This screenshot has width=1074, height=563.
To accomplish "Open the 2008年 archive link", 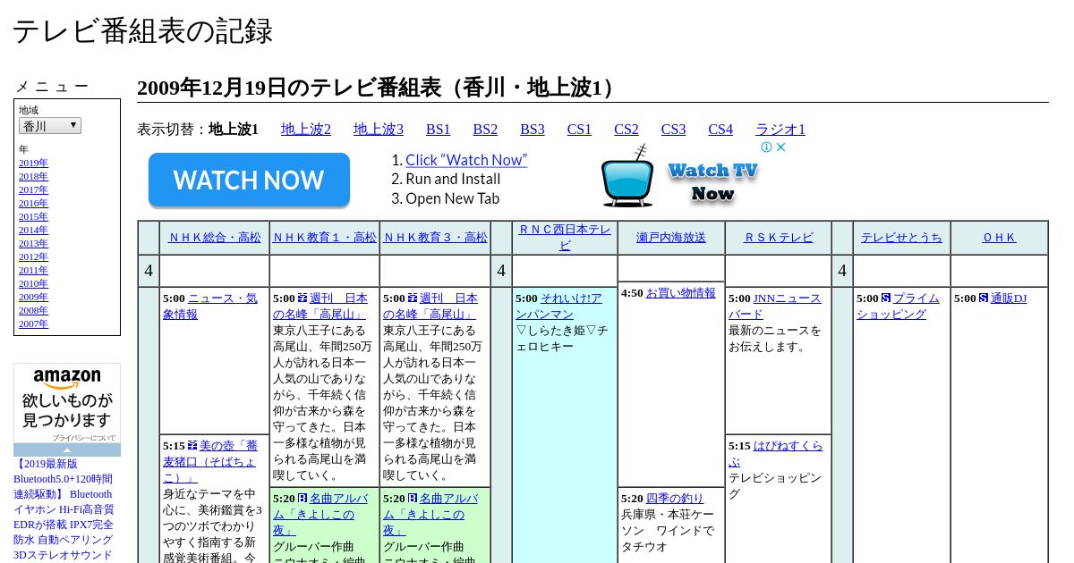I will [x=33, y=311].
